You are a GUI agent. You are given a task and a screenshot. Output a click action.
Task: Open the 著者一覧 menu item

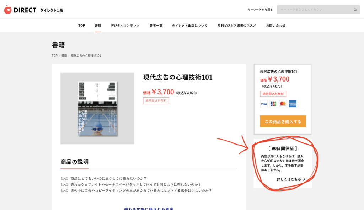coord(156,25)
